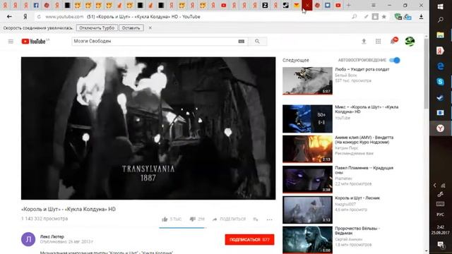Open the account avatar menu
The width and height of the screenshot is (452, 254).
410,42
